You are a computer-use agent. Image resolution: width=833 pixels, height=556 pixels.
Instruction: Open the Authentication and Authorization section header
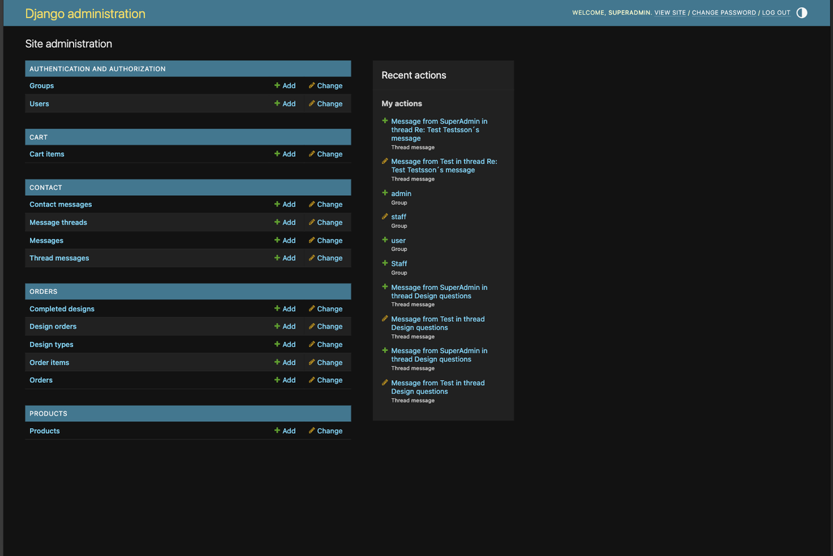[97, 69]
